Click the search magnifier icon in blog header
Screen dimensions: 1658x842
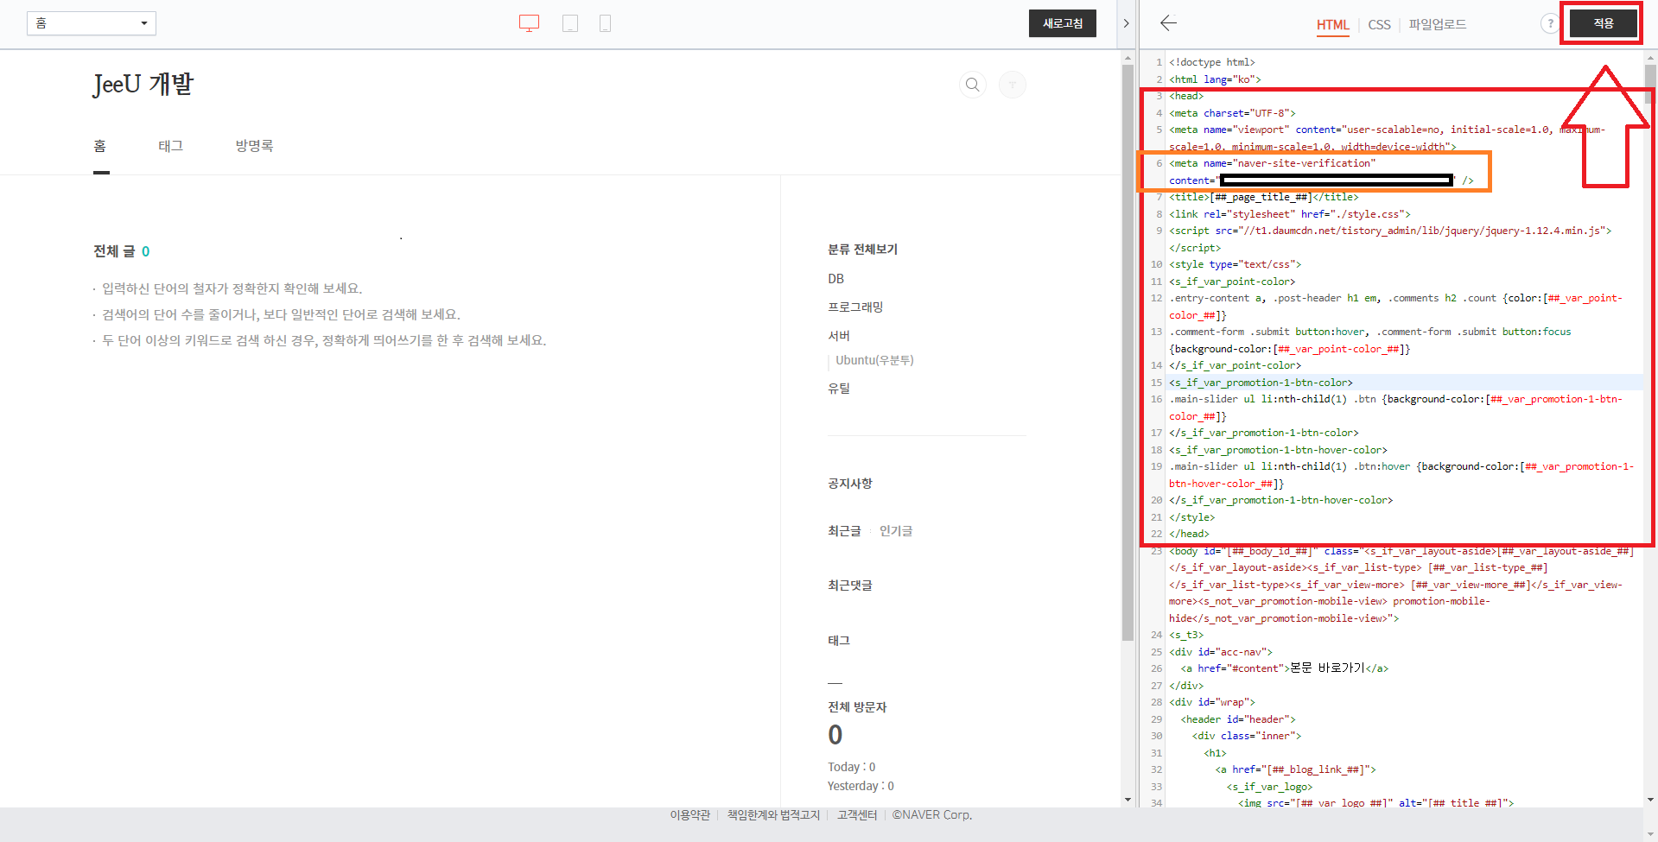973,85
